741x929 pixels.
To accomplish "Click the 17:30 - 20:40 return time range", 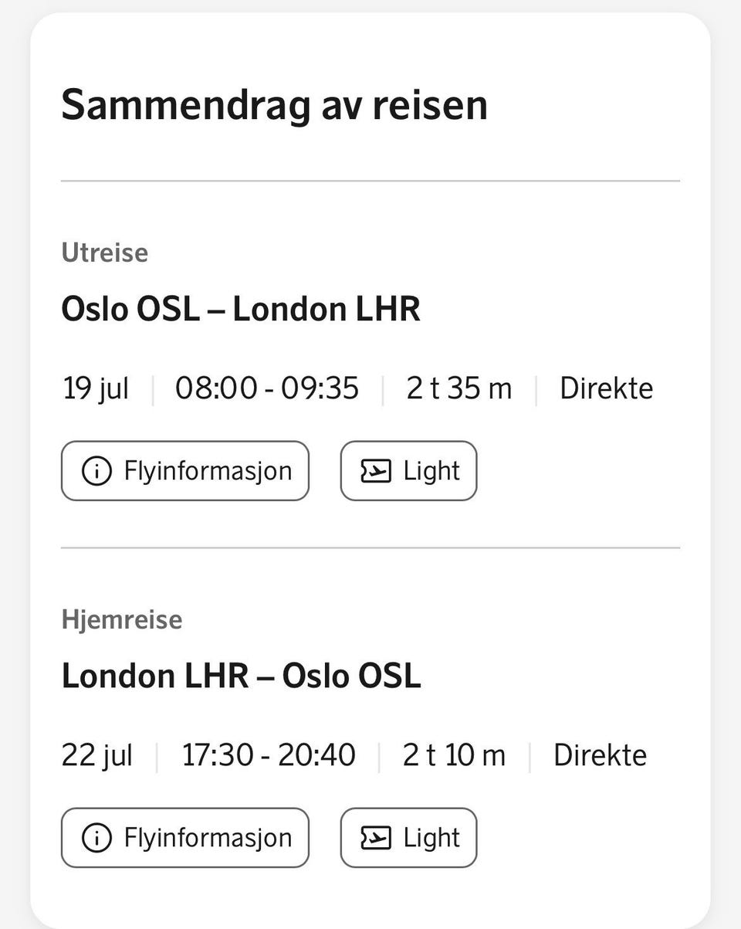I will (269, 755).
